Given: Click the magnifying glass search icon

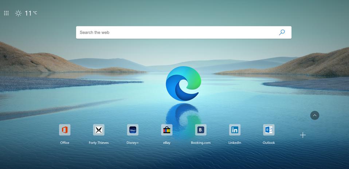Looking at the screenshot, I should click(282, 32).
